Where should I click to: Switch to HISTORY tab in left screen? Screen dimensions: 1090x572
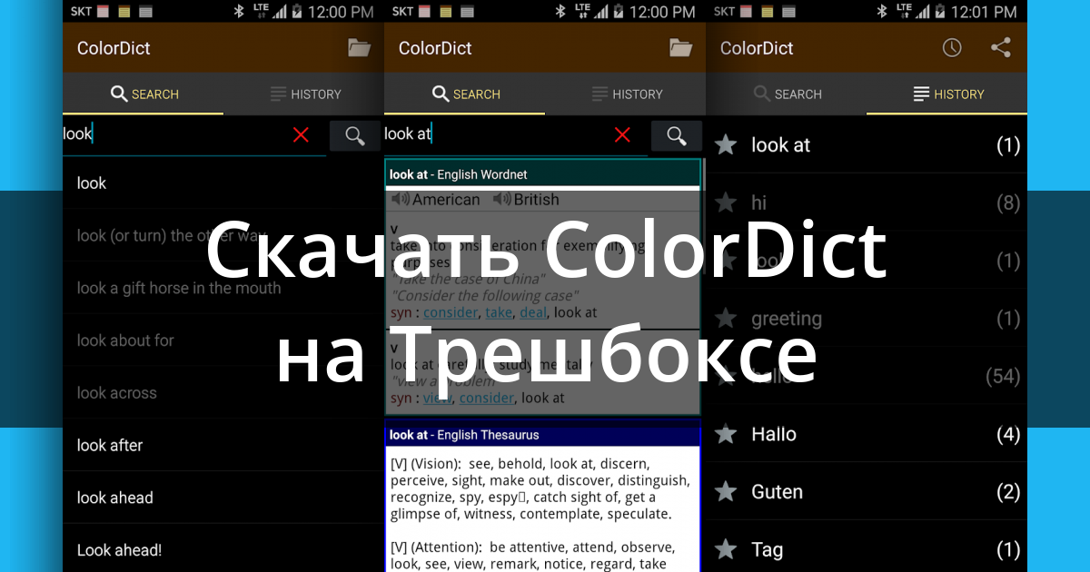tap(304, 94)
